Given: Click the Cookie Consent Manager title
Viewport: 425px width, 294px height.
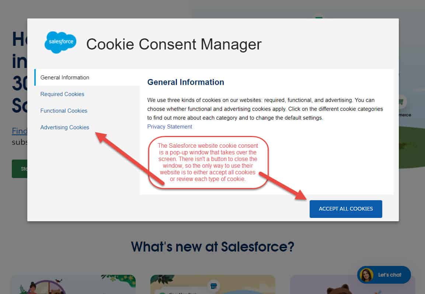Looking at the screenshot, I should [174, 44].
